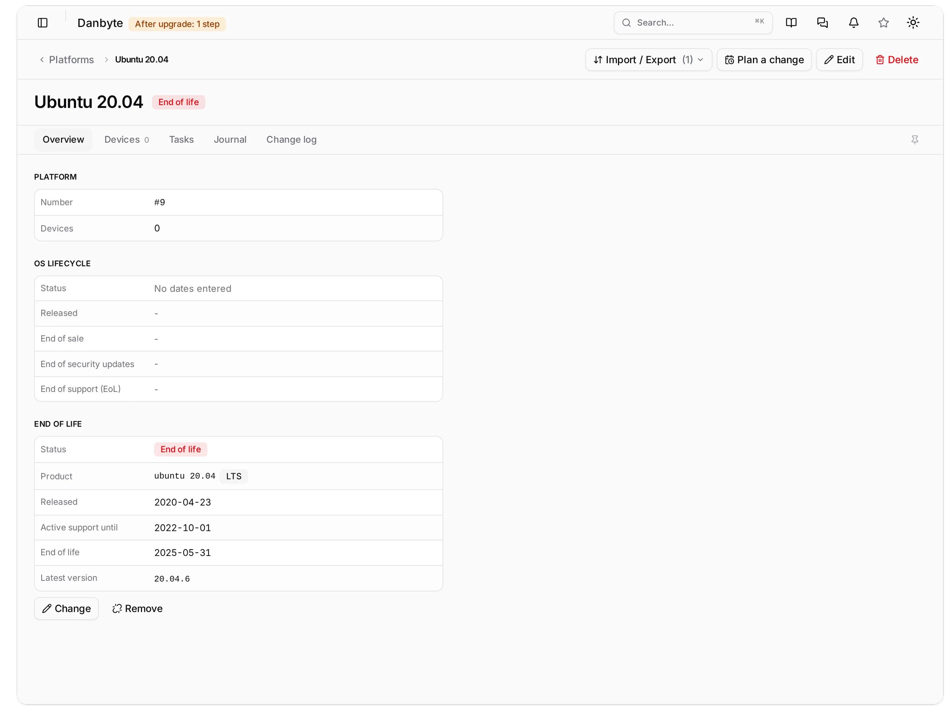The width and height of the screenshot is (949, 710).
Task: Click the Change end-of-life button
Action: (x=66, y=608)
